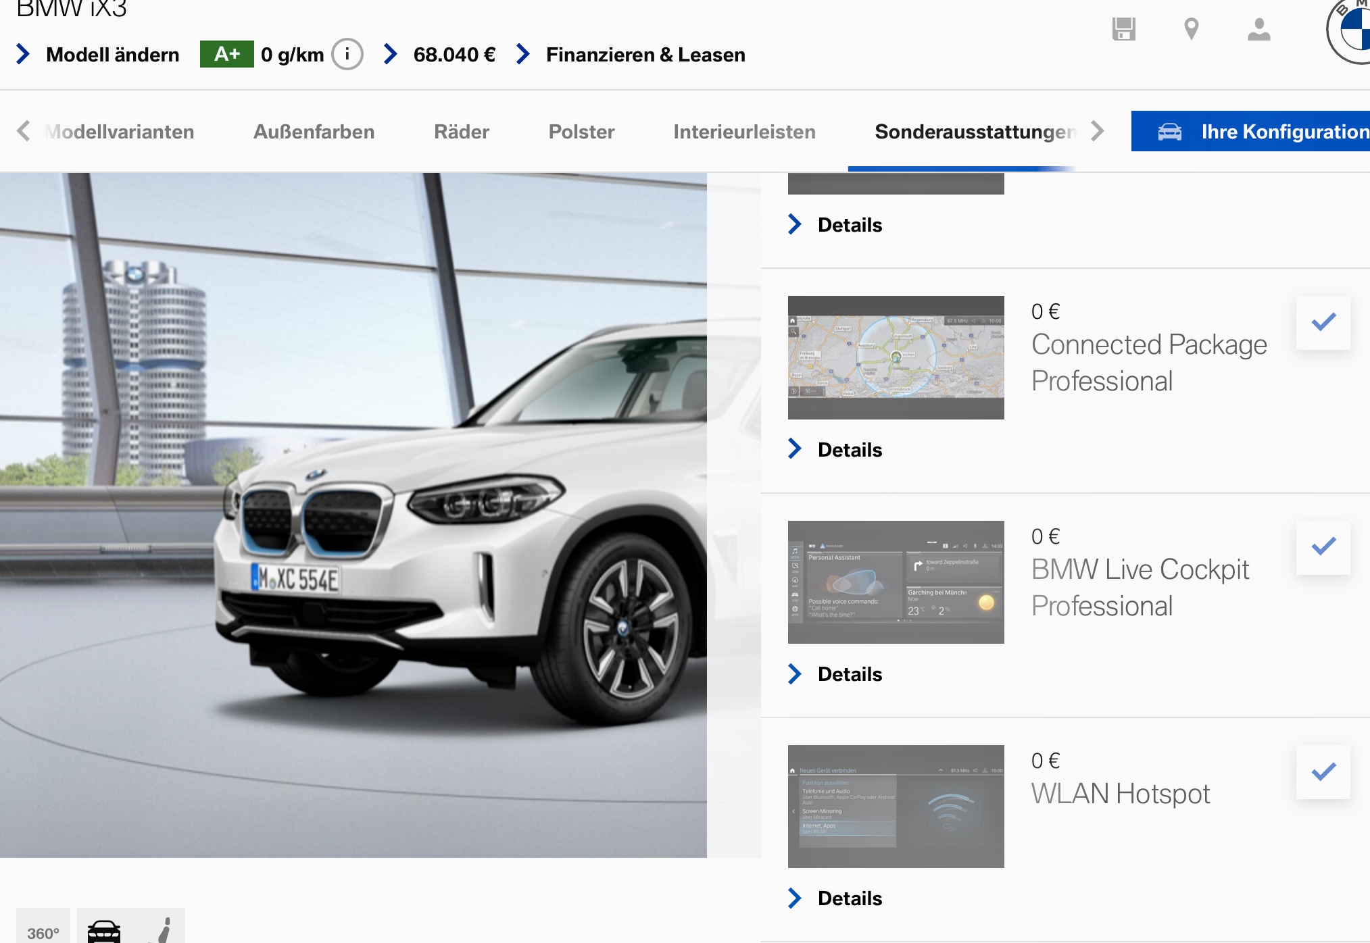Open the user account profile icon
The image size is (1370, 943).
point(1259,29)
